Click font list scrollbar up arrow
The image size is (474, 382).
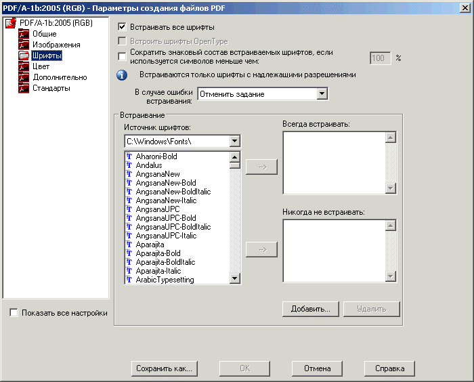pyautogui.click(x=235, y=156)
